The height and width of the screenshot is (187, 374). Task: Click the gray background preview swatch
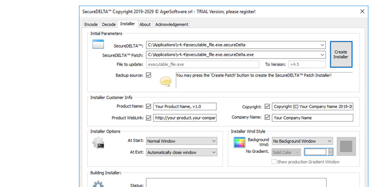pyautogui.click(x=346, y=146)
